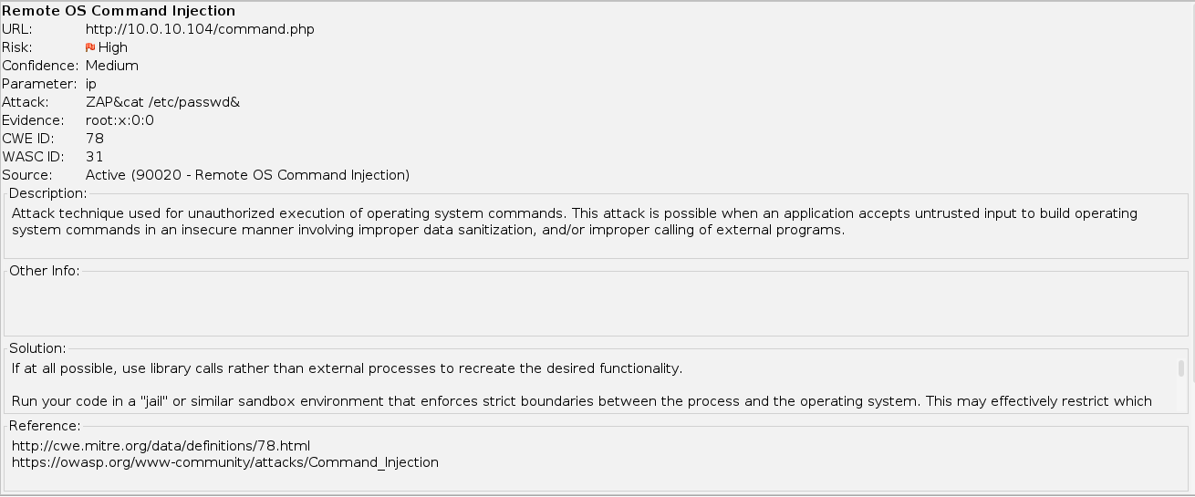Viewport: 1195px width, 497px height.
Task: Click inside the Solution text area
Action: pos(584,385)
